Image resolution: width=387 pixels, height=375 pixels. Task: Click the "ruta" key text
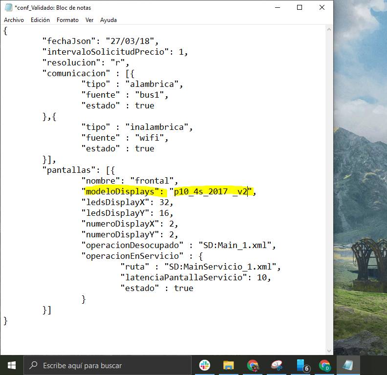tap(135, 267)
